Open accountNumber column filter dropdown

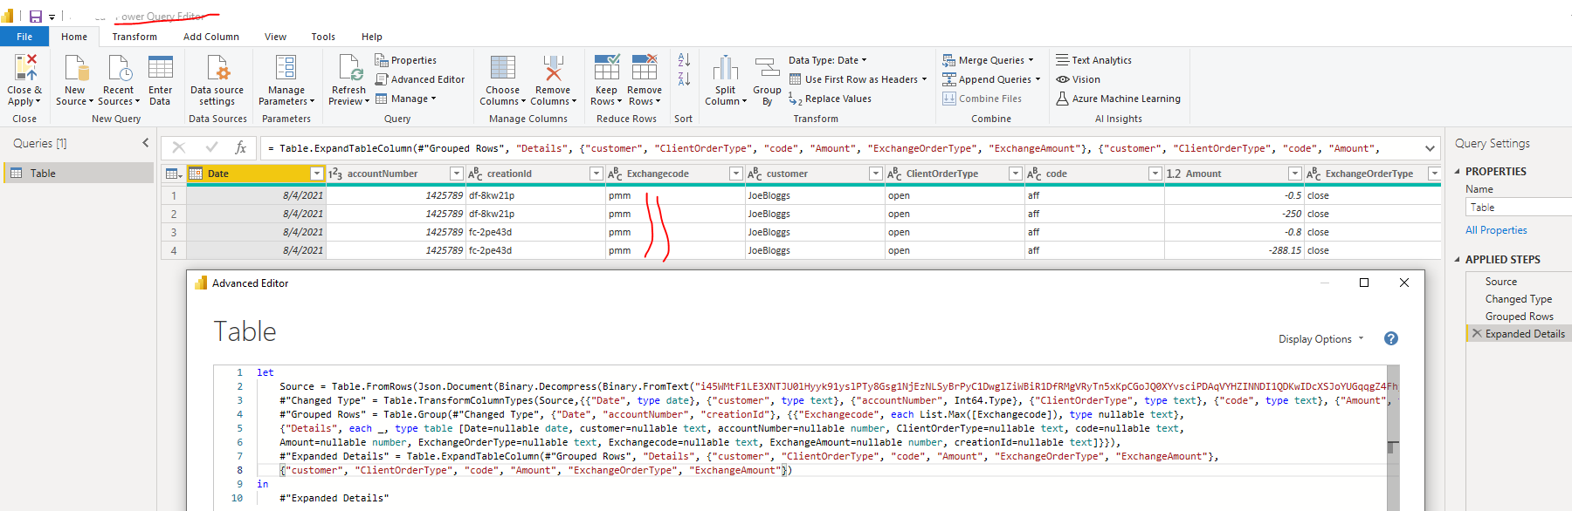456,174
